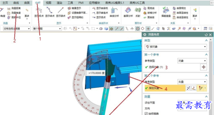Open 设置镜像平面 mirror plane settings
This screenshot has width=214, height=115.
[78, 13]
